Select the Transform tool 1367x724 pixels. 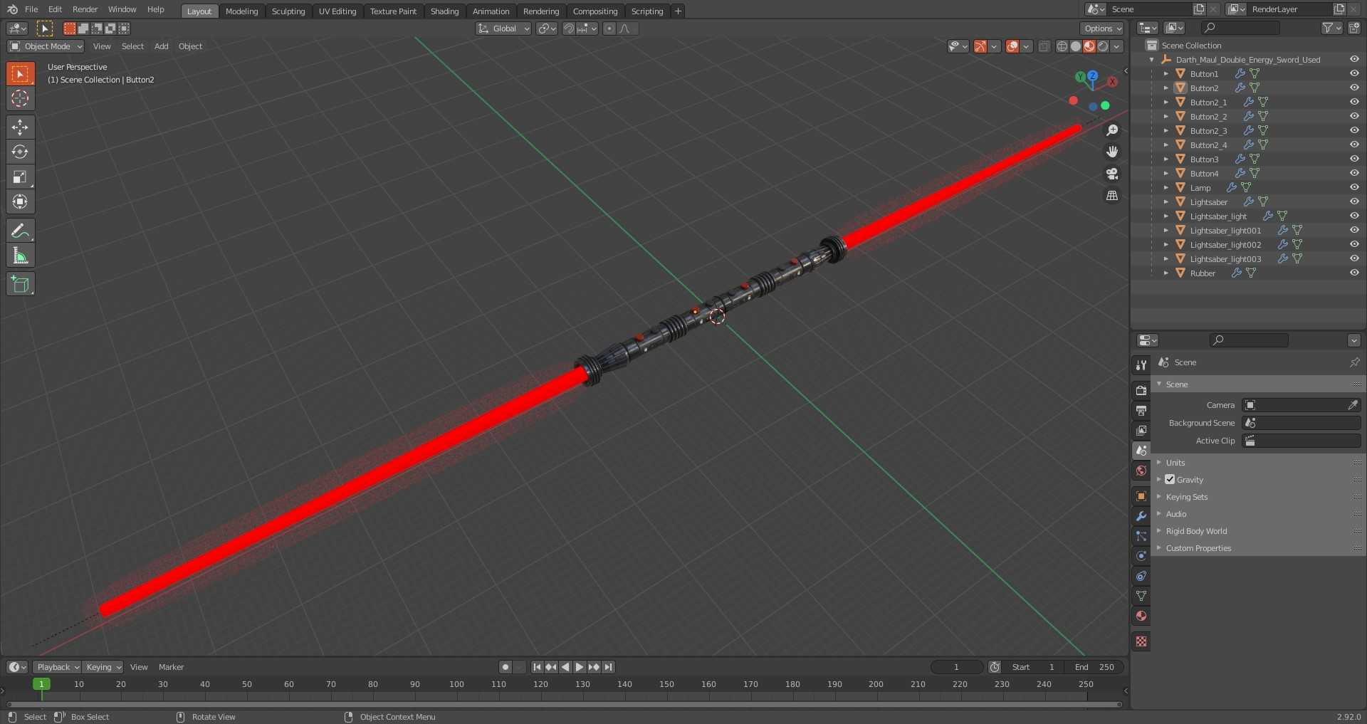(x=20, y=202)
